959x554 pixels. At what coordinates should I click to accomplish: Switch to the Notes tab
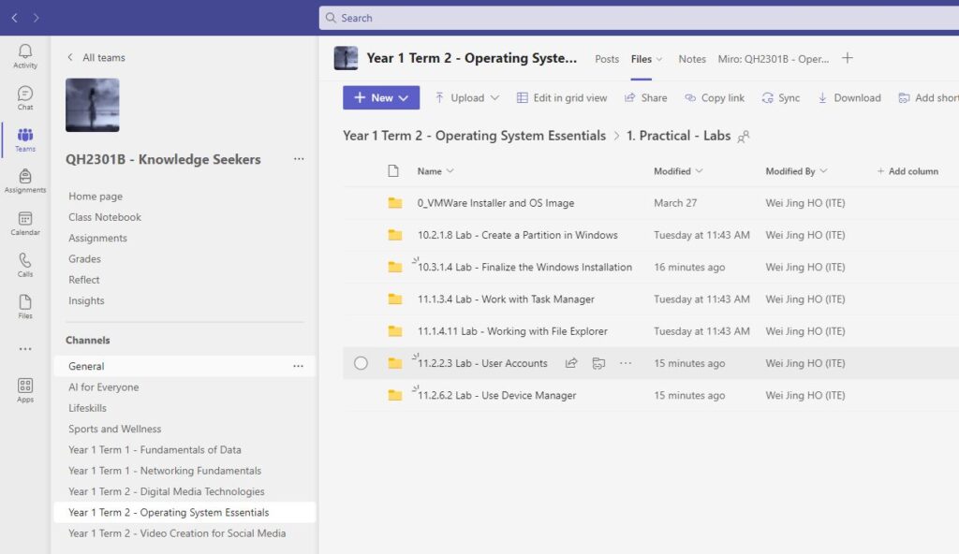pyautogui.click(x=692, y=59)
